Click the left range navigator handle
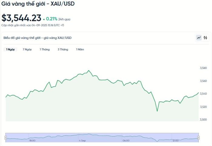Screen dimensions: 212x146 point(5,138)
